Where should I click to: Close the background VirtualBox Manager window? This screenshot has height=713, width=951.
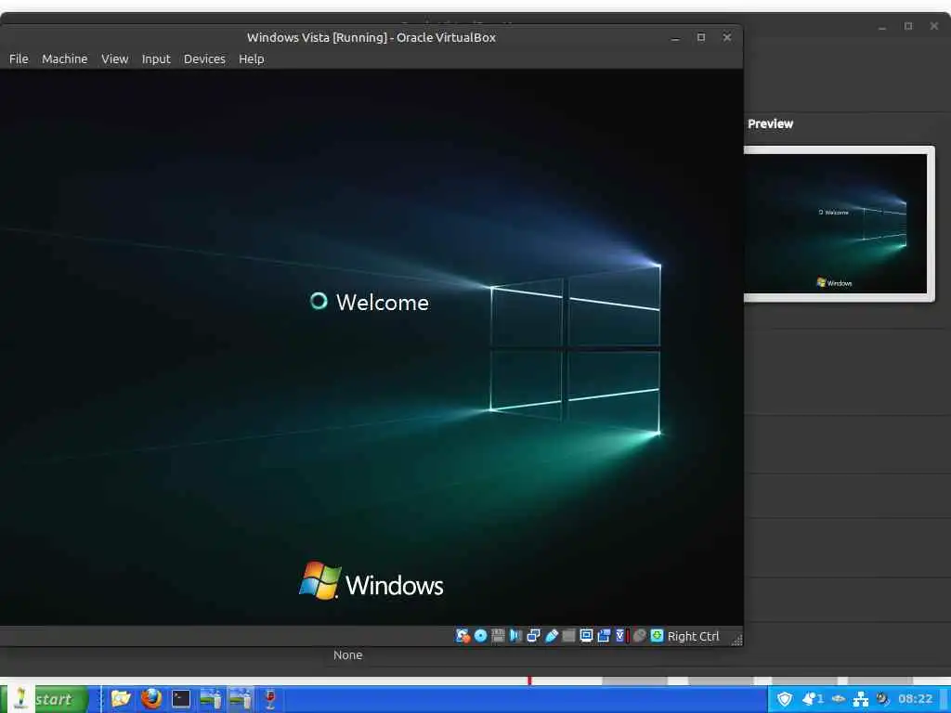tap(934, 27)
